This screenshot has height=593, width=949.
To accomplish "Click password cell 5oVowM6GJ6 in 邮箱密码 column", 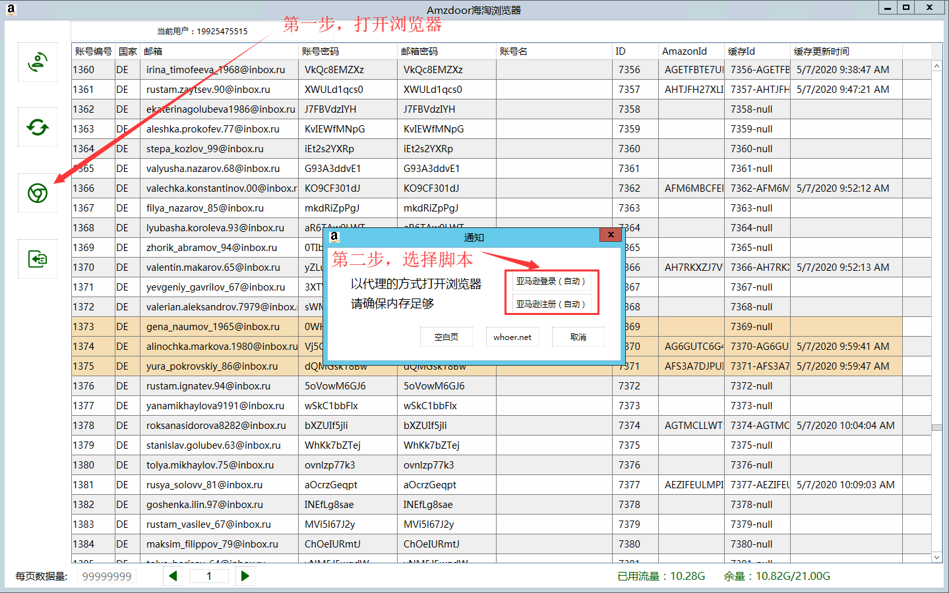I will tap(434, 386).
